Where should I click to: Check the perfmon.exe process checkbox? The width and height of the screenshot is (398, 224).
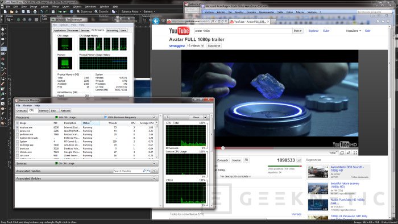(x=17, y=134)
